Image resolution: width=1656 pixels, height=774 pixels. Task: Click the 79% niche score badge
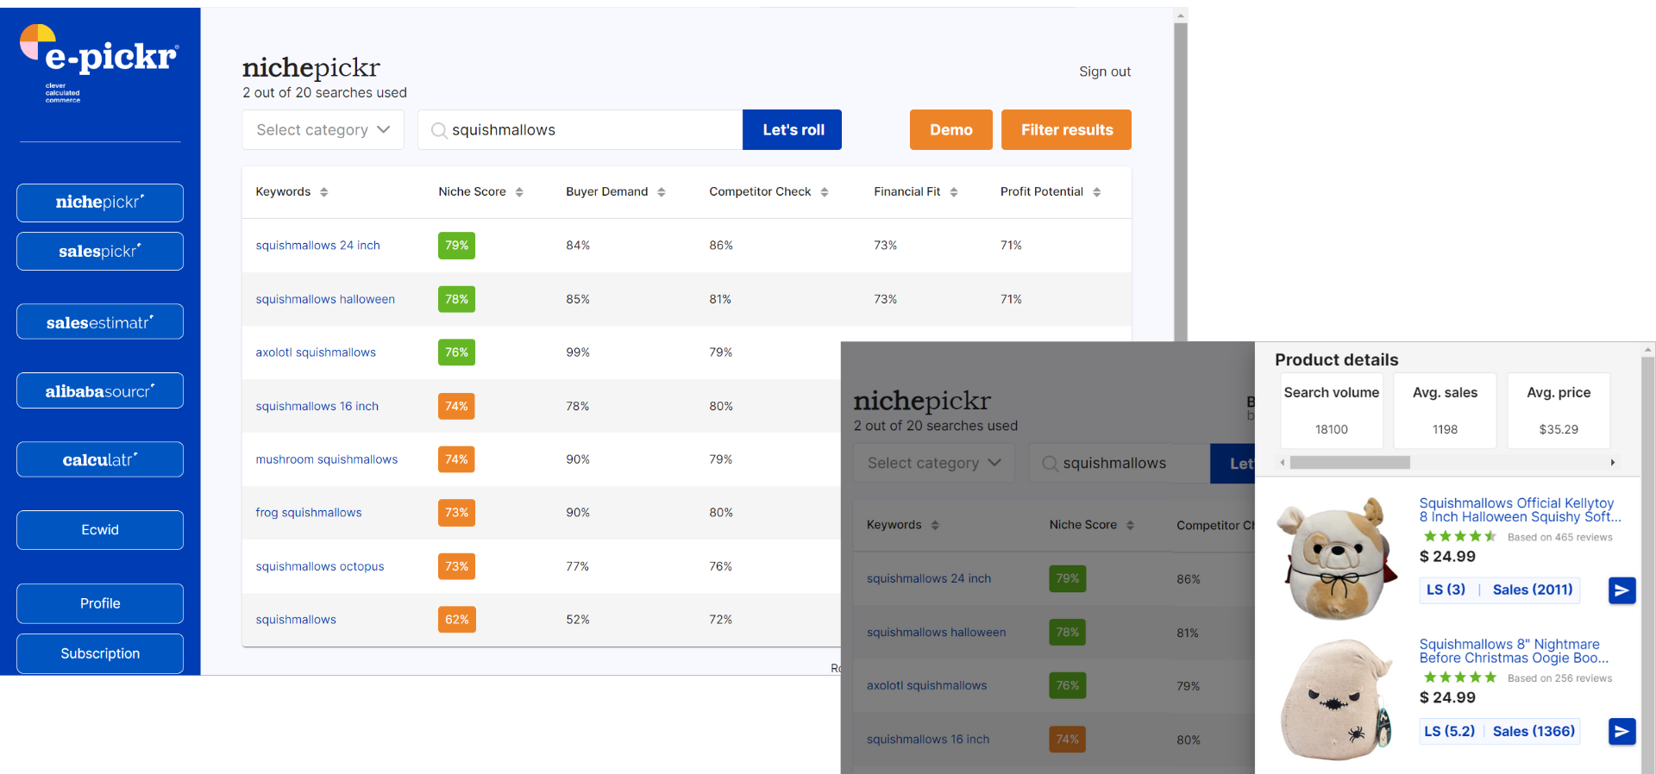point(456,246)
